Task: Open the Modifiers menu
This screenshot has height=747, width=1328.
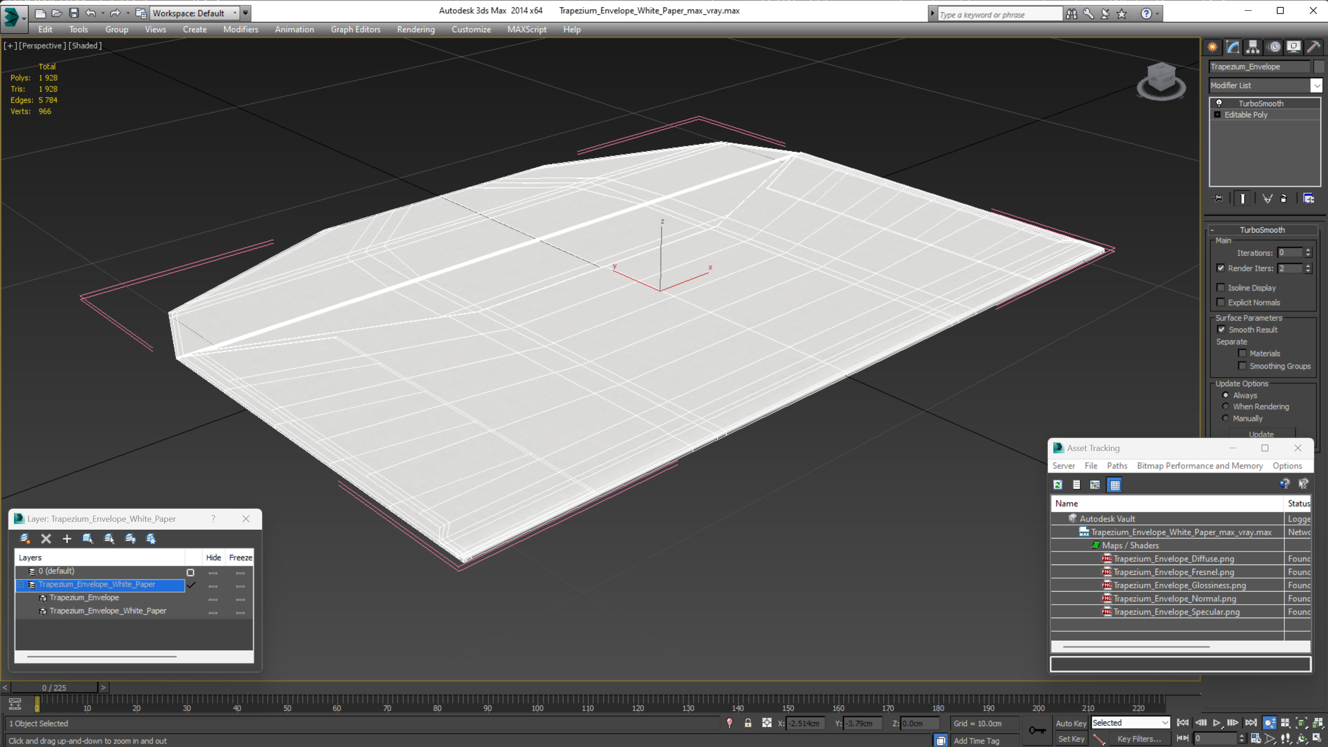Action: pos(241,29)
